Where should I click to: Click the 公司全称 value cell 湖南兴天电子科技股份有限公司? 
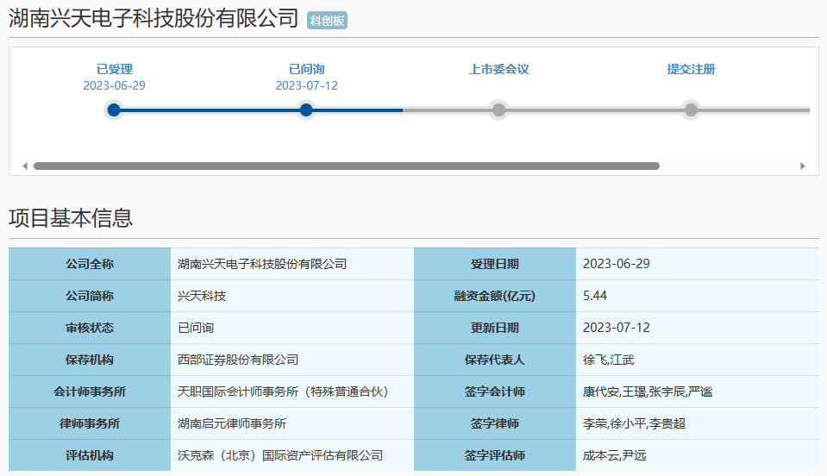click(292, 264)
